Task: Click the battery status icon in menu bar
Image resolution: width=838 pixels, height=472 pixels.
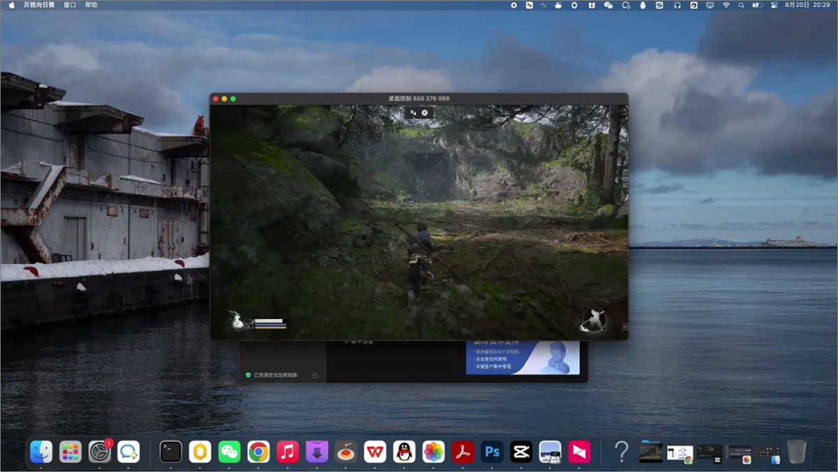Action: [758, 5]
